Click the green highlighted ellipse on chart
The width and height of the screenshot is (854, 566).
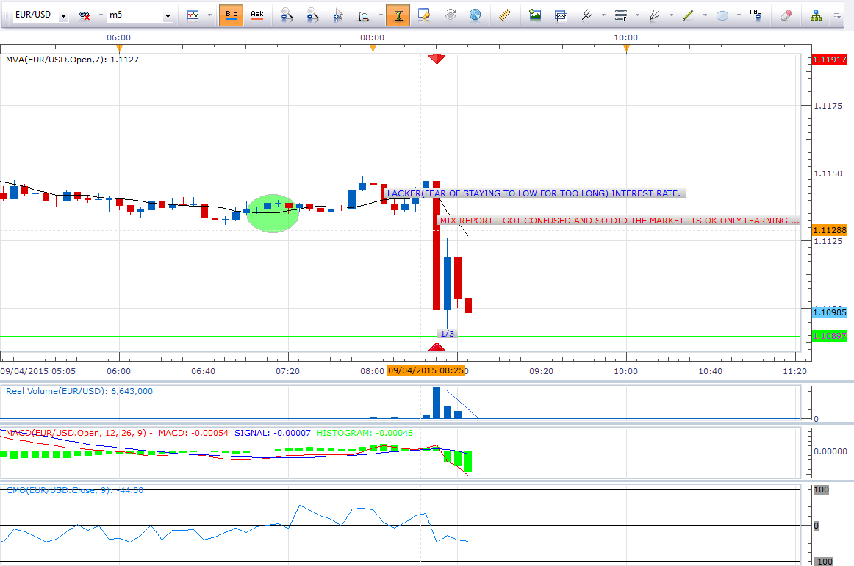pos(273,213)
